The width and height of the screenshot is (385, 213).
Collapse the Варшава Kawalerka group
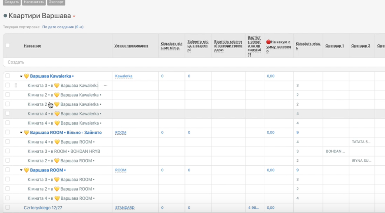(21, 76)
